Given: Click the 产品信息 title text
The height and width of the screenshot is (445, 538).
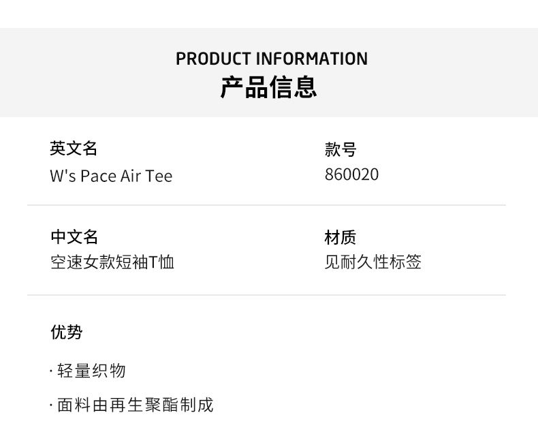Looking at the screenshot, I should [268, 88].
